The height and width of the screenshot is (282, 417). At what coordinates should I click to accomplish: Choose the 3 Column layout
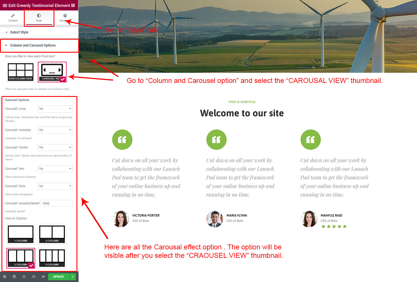tap(21, 258)
